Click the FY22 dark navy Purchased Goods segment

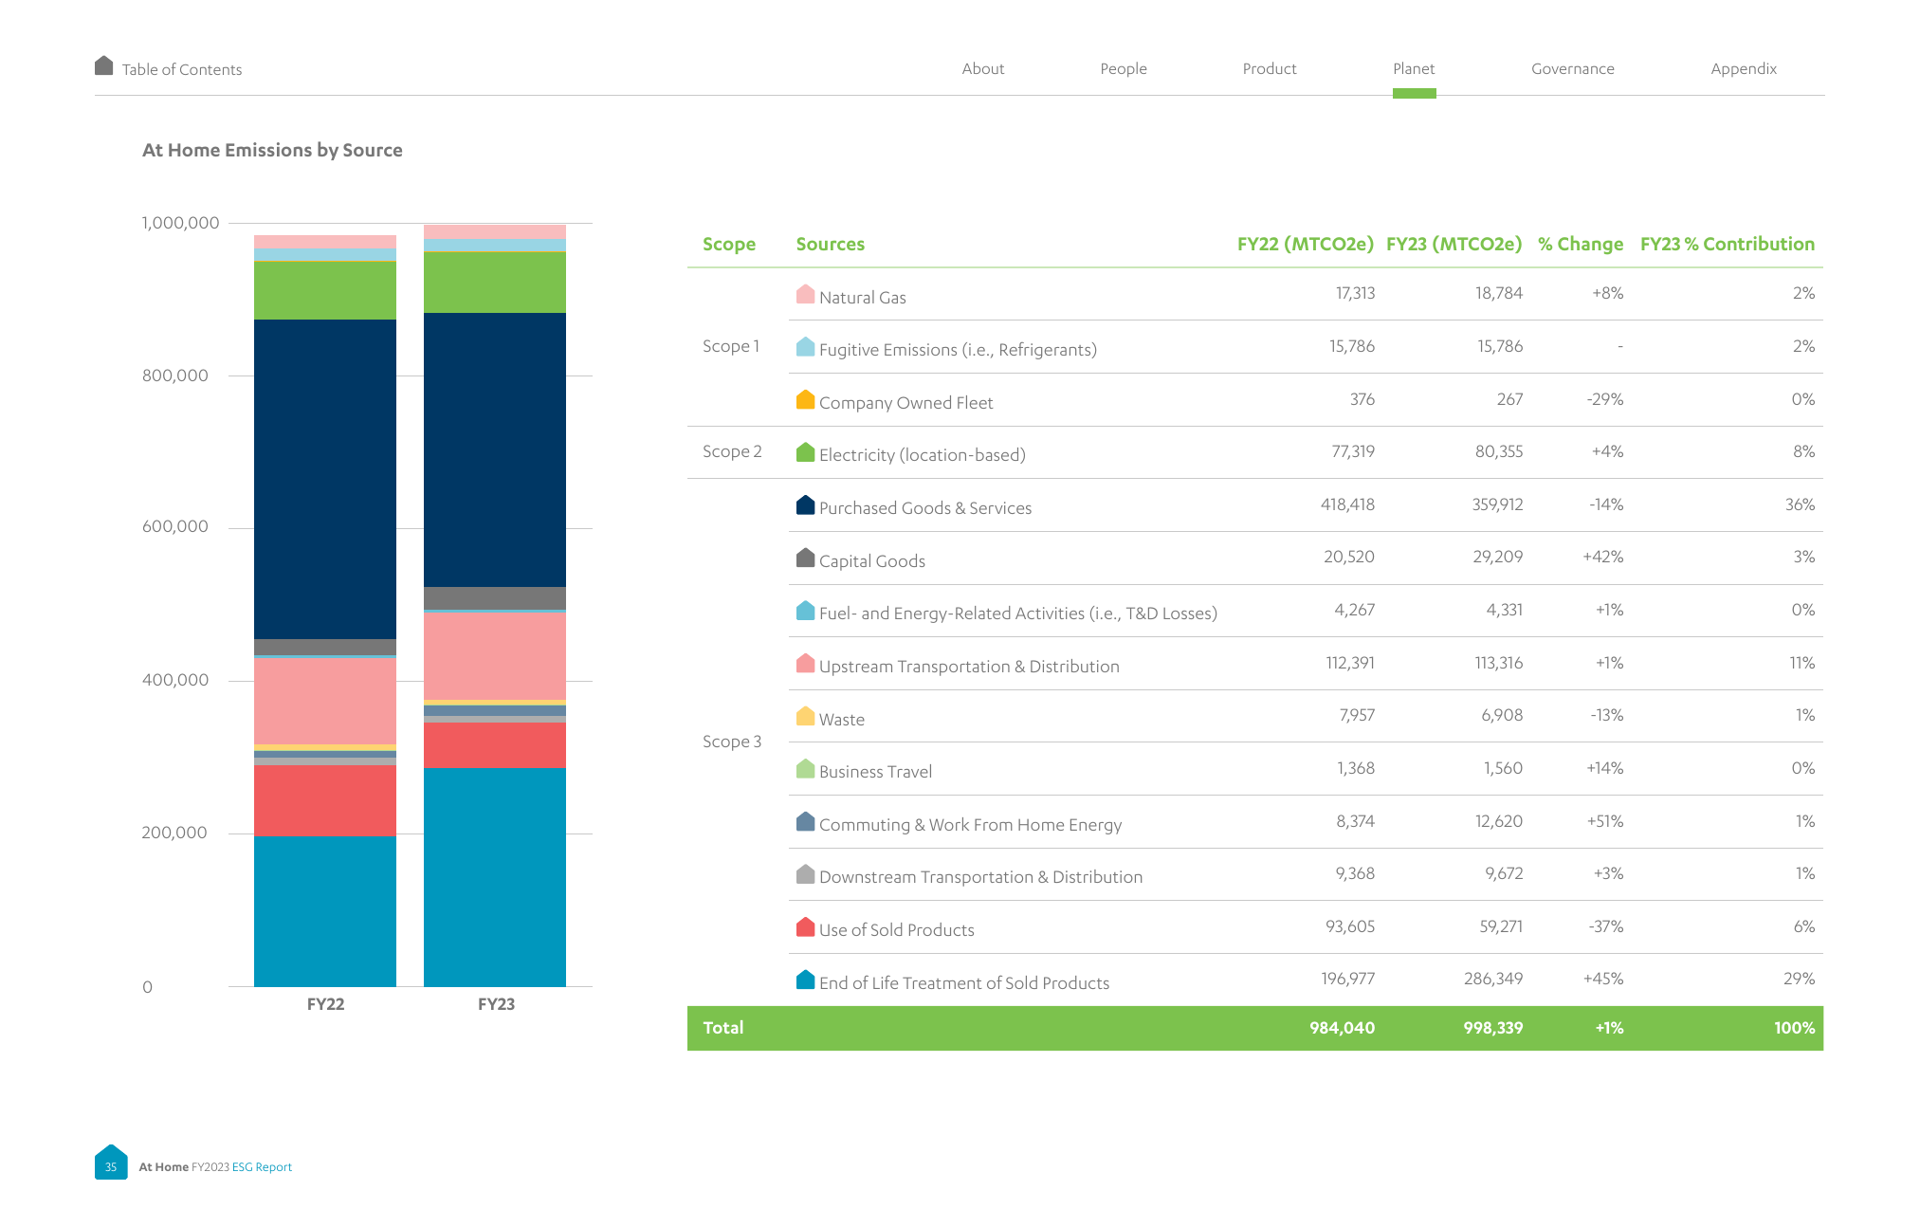click(x=325, y=479)
